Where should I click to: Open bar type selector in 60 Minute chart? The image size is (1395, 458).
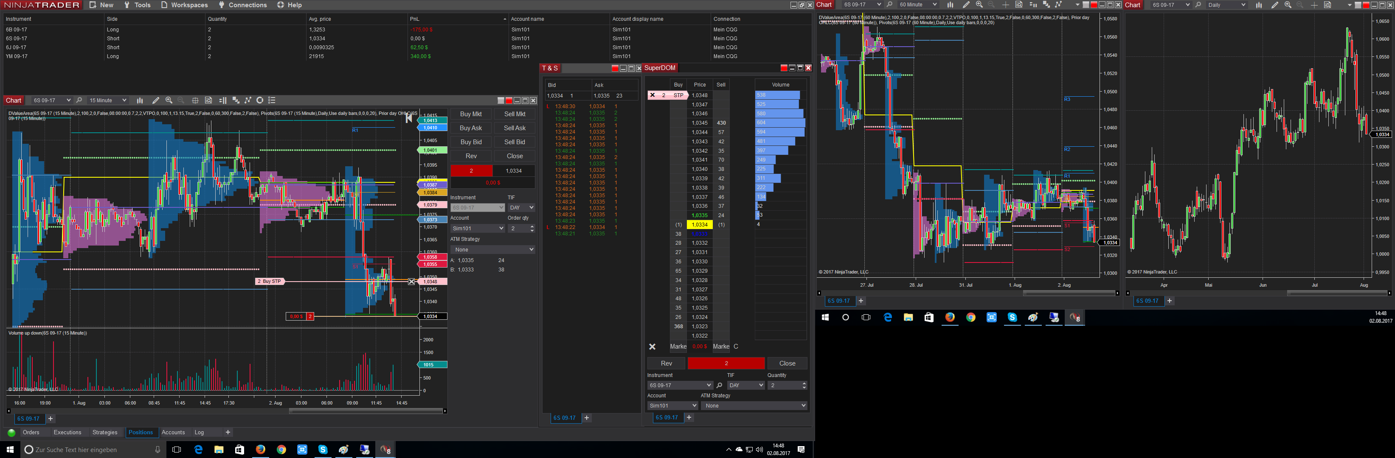click(951, 5)
